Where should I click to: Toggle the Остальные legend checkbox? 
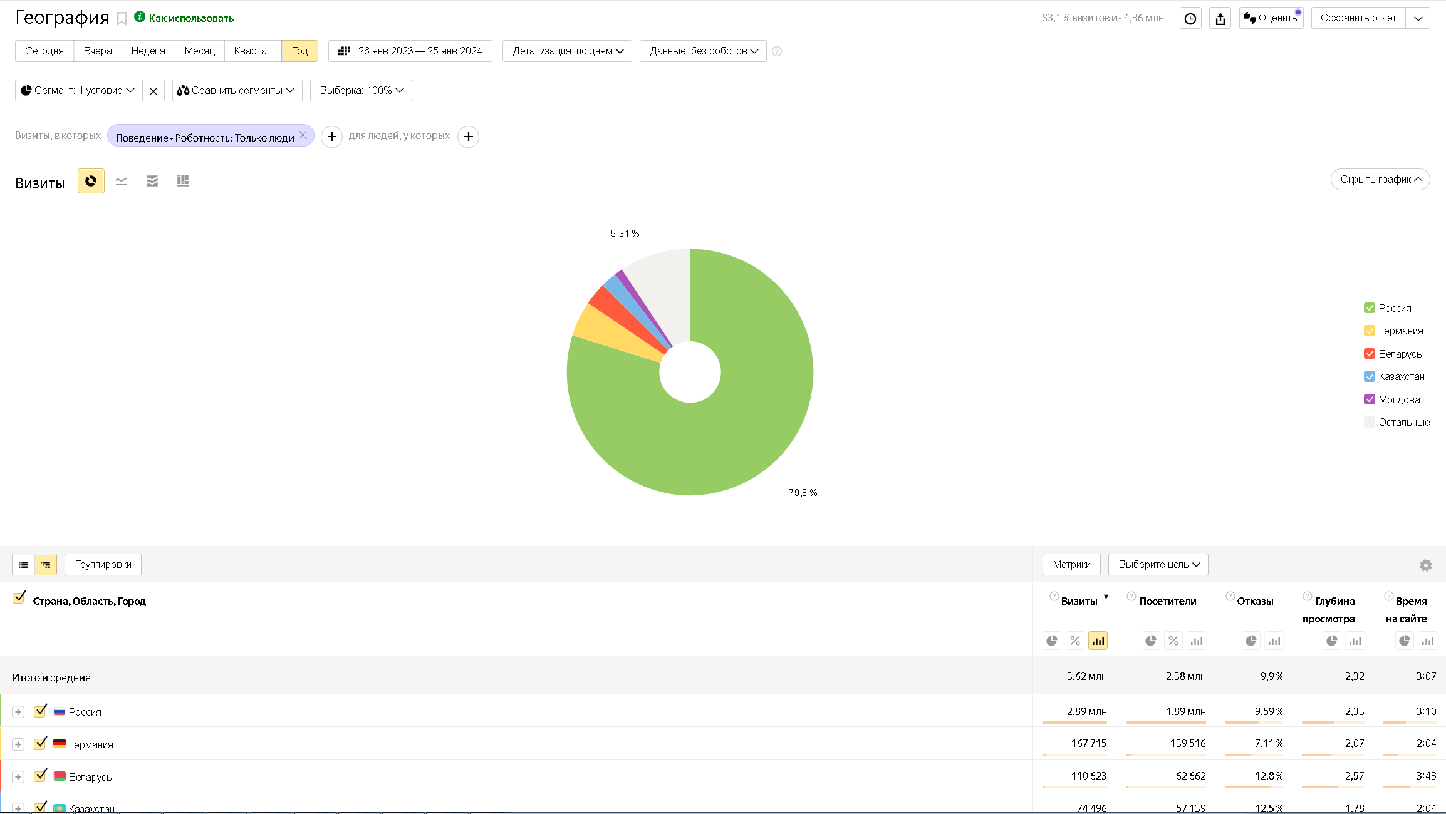1370,423
